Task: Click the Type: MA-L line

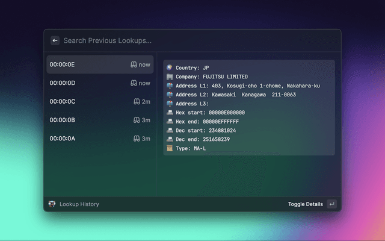Action: tap(190, 148)
